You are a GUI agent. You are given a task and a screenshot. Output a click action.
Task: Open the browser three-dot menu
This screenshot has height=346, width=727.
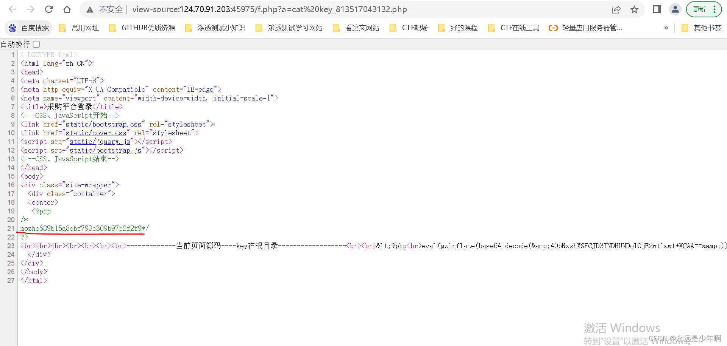[x=715, y=9]
